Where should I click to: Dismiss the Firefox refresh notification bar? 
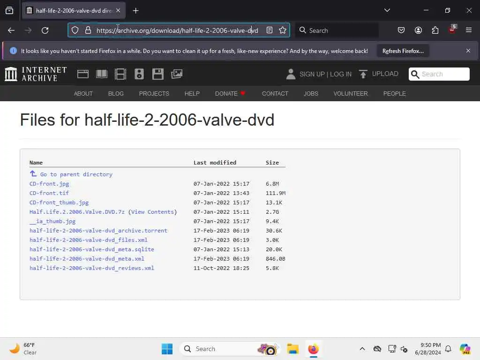click(468, 51)
